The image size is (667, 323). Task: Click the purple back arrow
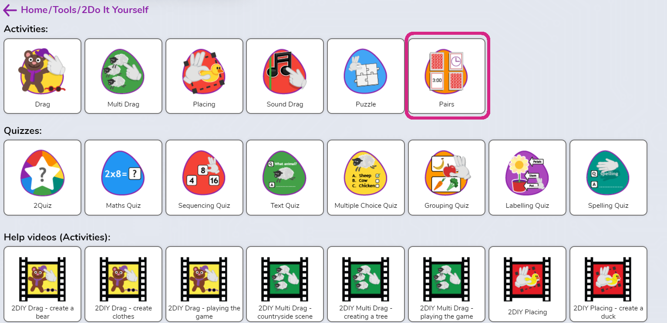click(10, 10)
